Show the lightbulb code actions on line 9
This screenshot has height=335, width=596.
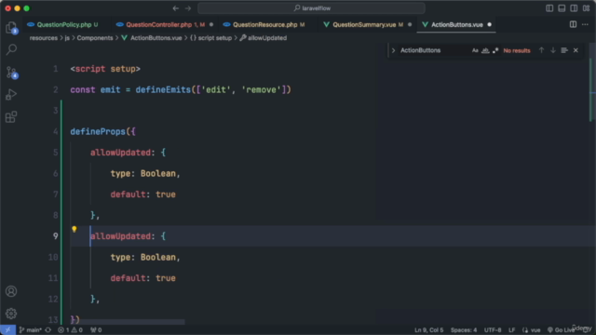(x=74, y=230)
